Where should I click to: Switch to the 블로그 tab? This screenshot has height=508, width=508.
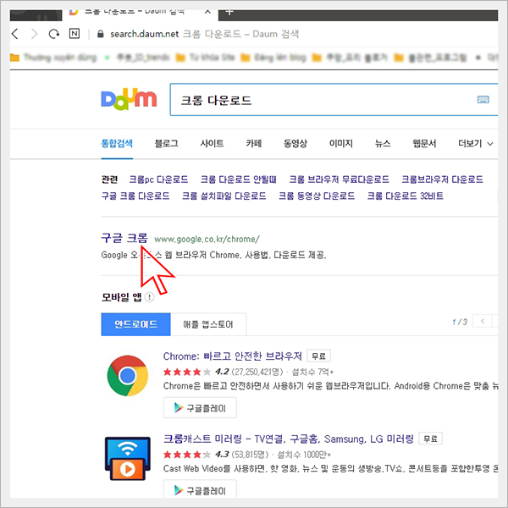click(x=167, y=143)
